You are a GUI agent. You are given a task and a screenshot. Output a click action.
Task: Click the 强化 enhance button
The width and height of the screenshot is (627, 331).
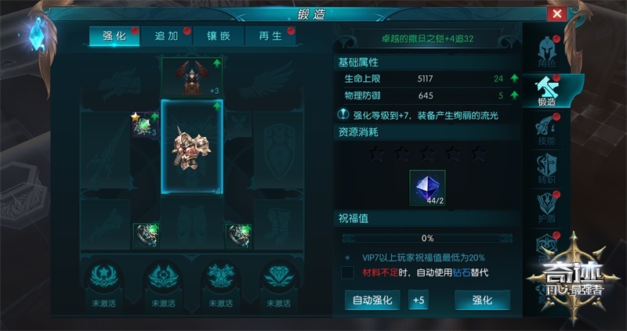pyautogui.click(x=482, y=300)
